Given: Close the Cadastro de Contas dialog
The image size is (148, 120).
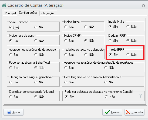Looking at the screenshot, I should pos(143,5).
